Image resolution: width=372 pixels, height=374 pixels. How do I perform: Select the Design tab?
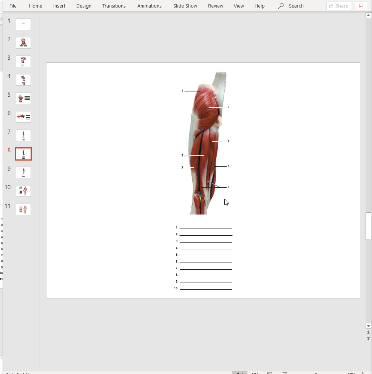pyautogui.click(x=84, y=6)
